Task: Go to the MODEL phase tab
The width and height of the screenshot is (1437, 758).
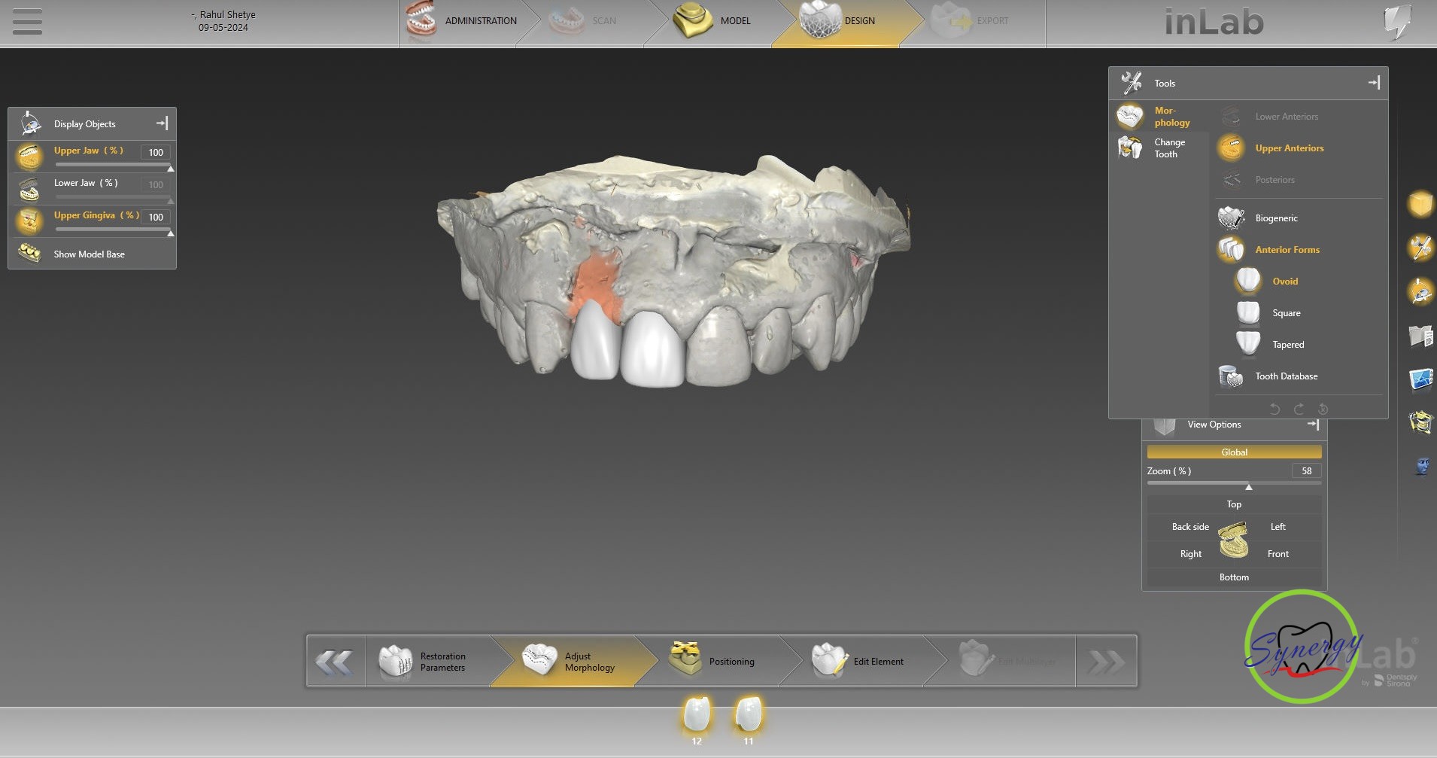Action: [x=711, y=21]
